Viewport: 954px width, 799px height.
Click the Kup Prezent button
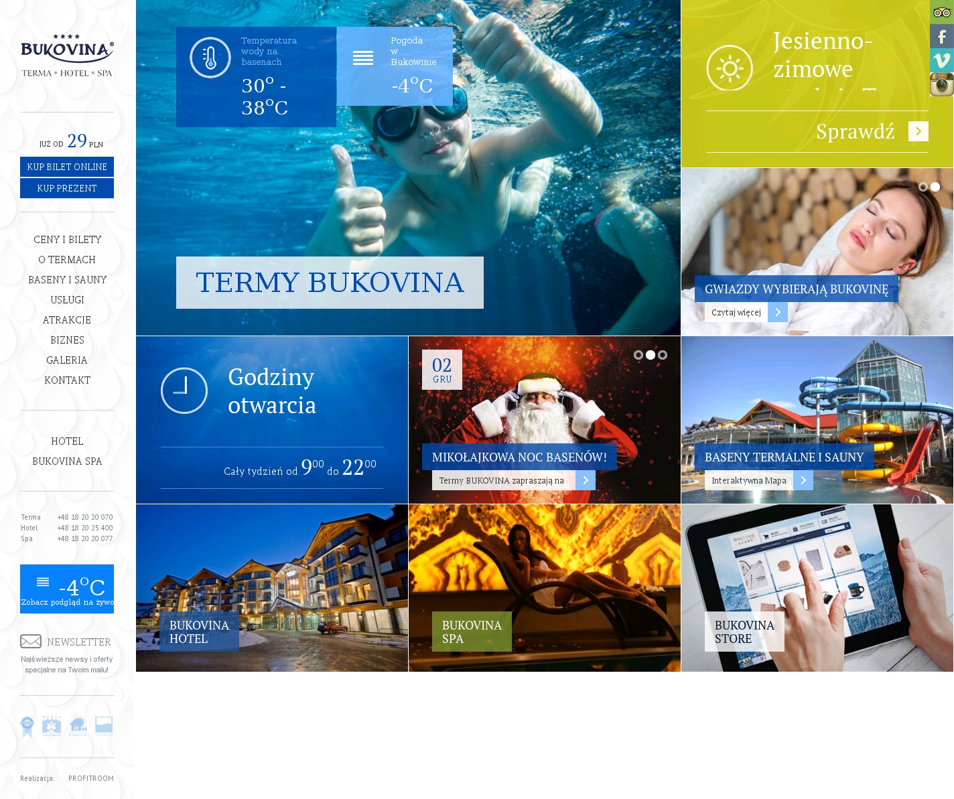tap(67, 188)
